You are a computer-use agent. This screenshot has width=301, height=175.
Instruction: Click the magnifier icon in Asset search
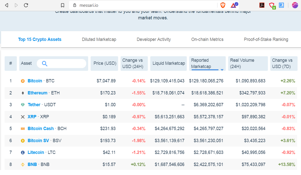[45, 64]
